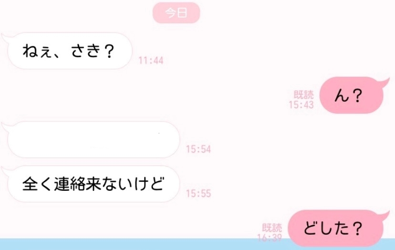Click the 既読 label above 16:39
This screenshot has height=250, width=395.
click(x=272, y=228)
